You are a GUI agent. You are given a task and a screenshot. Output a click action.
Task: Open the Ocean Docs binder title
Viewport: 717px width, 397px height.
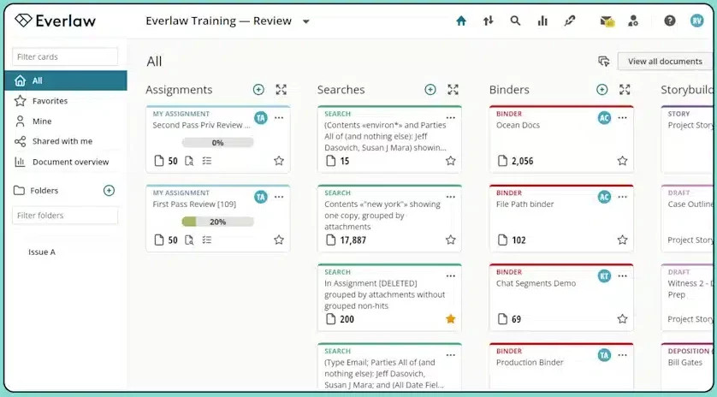[518, 125]
